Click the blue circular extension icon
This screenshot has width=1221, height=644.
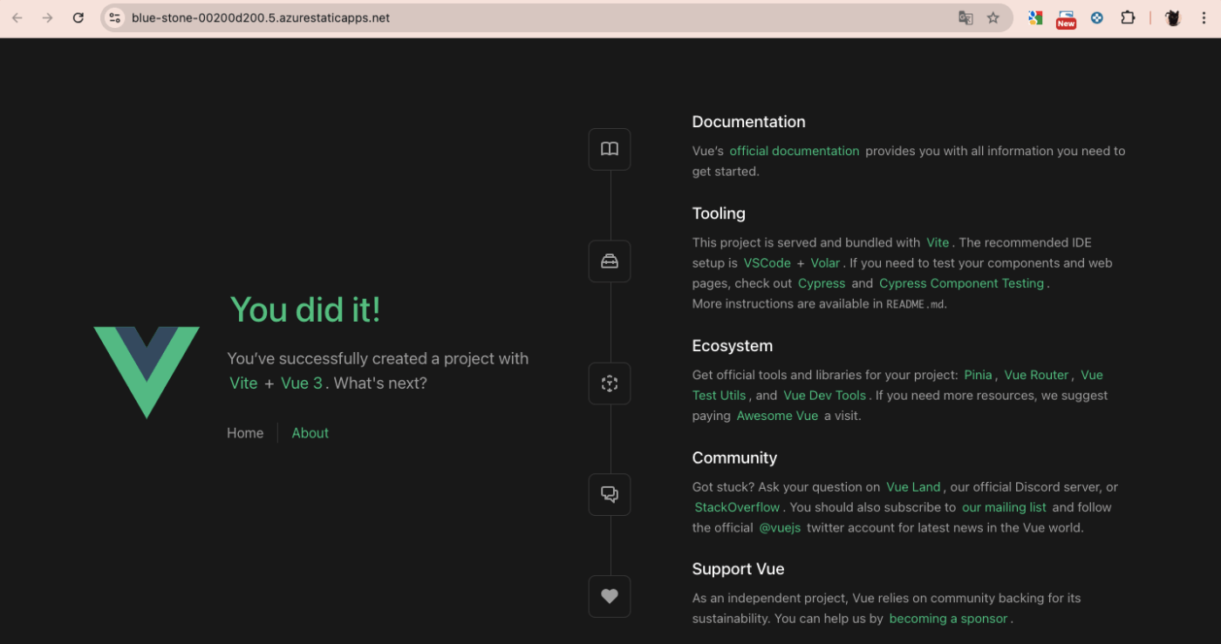click(1097, 17)
